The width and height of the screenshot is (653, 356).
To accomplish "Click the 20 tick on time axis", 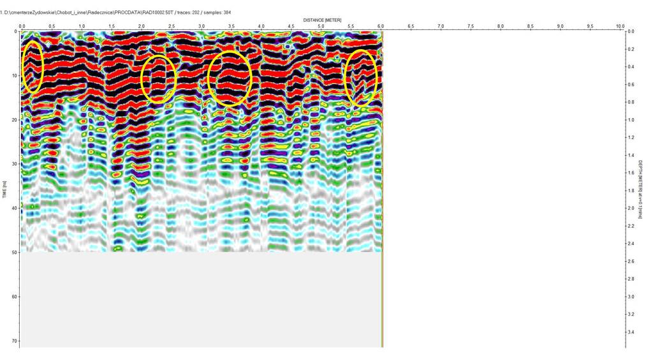I will pos(15,120).
